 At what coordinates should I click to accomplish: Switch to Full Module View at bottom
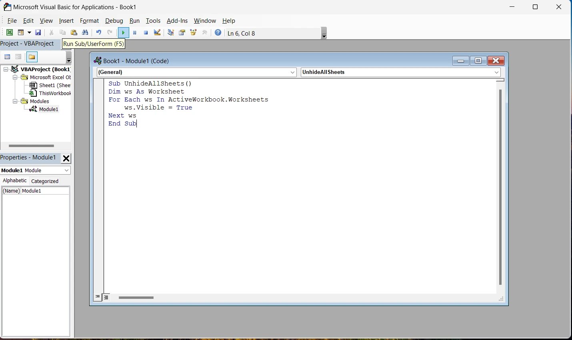click(x=106, y=297)
